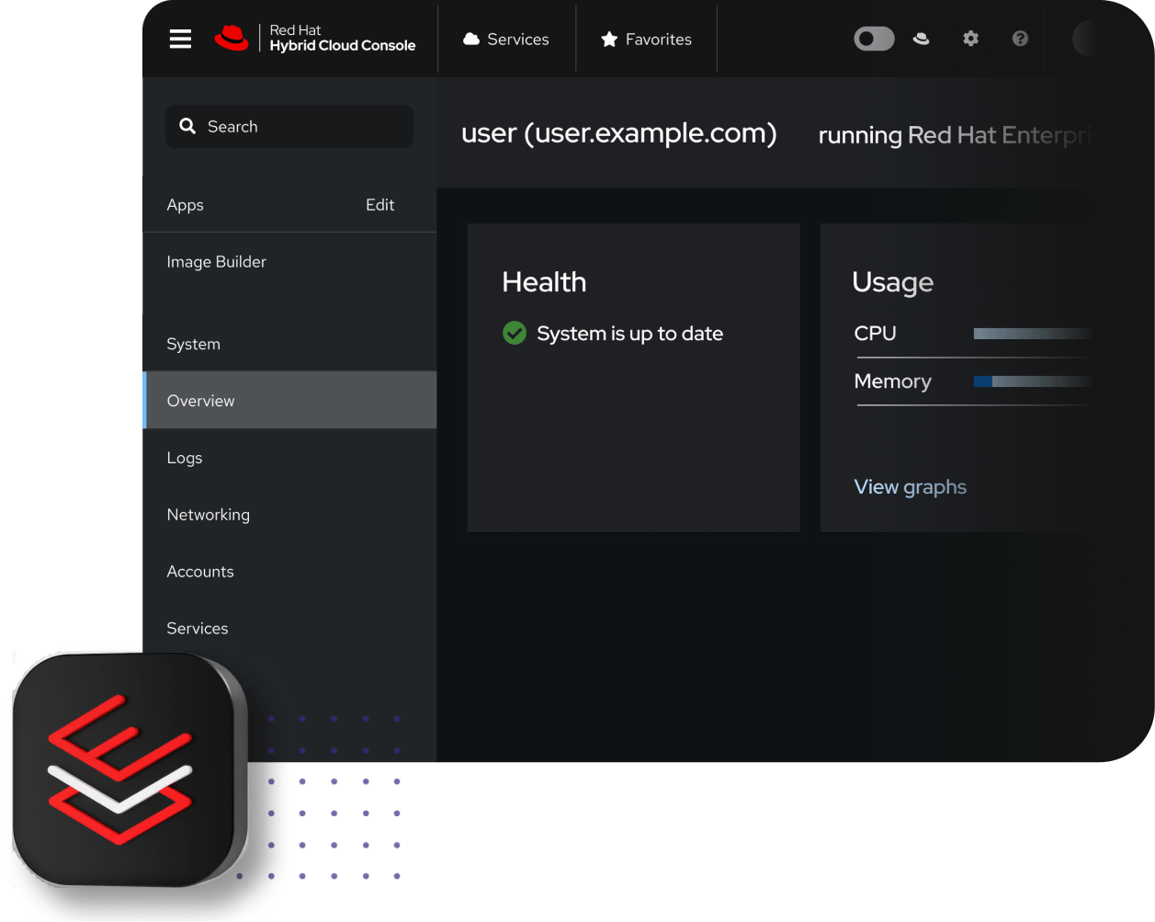Select Accounts from the sidebar
Image resolution: width=1155 pixels, height=922 pixels.
[x=200, y=571]
